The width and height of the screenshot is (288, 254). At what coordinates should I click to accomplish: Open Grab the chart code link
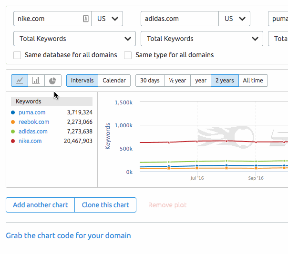coord(68,235)
